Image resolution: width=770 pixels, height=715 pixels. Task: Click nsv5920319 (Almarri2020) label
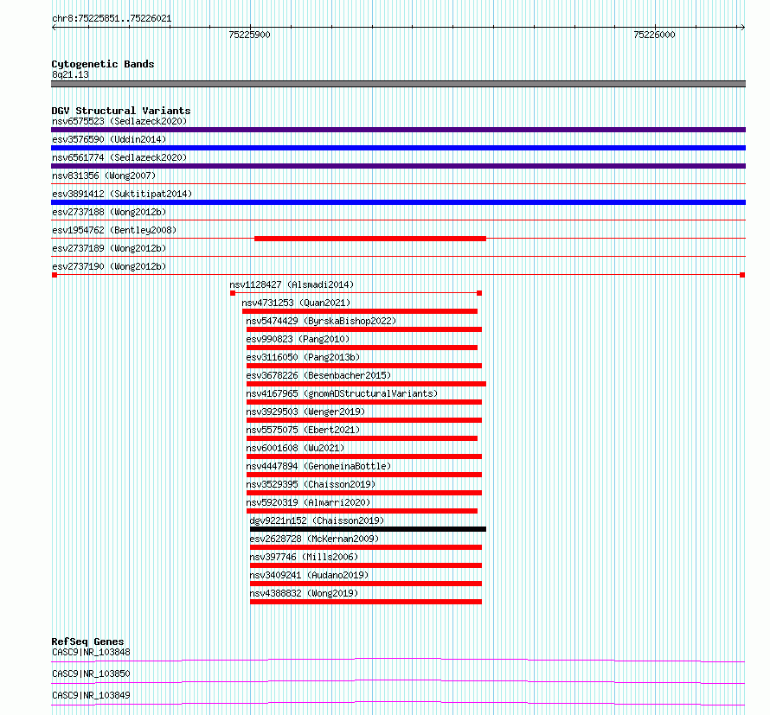tap(308, 502)
